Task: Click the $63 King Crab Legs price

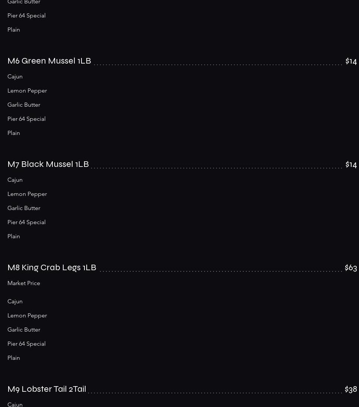Action: pyautogui.click(x=350, y=268)
